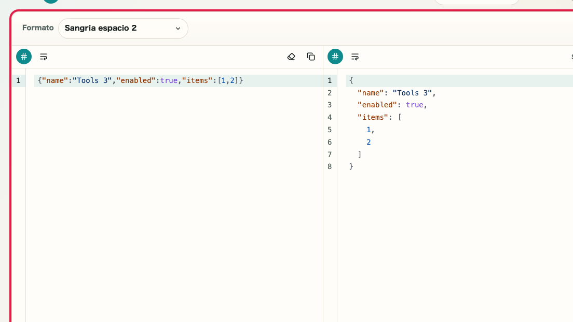Viewport: 573px width, 322px height.
Task: Click the closing bracket on output line 7
Action: coord(360,155)
